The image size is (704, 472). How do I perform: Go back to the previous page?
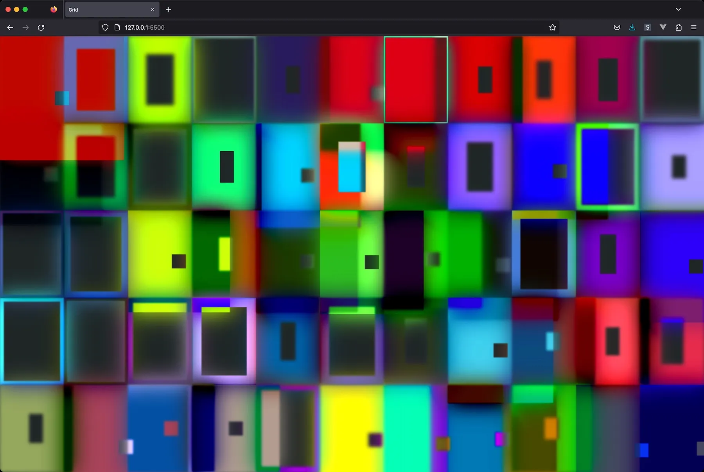(10, 27)
